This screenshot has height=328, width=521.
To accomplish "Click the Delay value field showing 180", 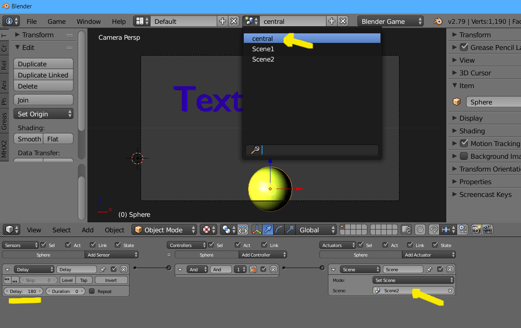I will click(23, 291).
